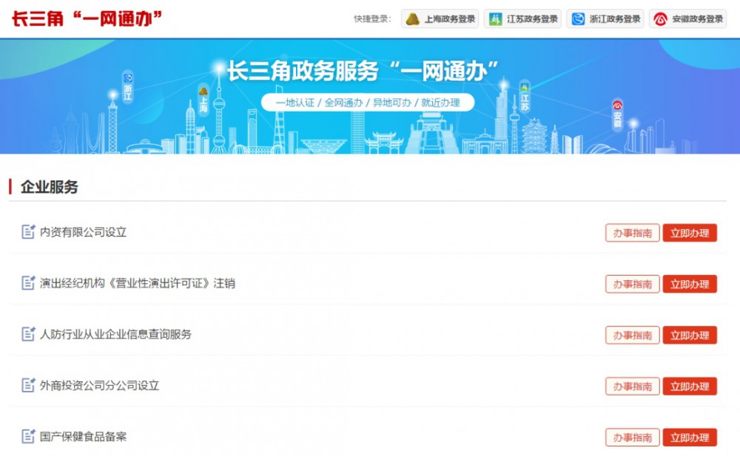Click the document icon beside 演出经纪机构 注销
This screenshot has height=456, width=740.
click(28, 283)
